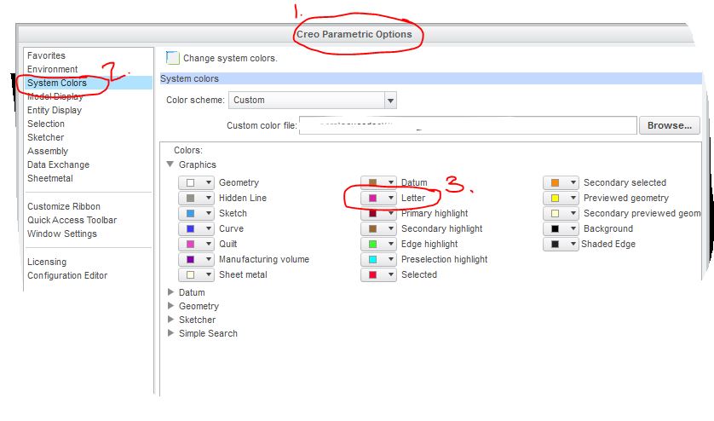Expand the Geometry color group
Screen dimensions: 714x421
click(x=170, y=306)
